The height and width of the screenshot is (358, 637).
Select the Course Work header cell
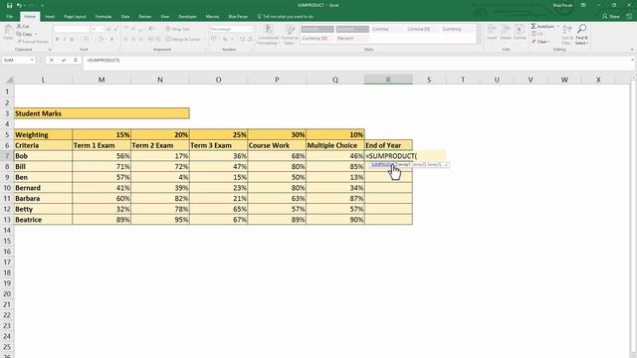(x=277, y=145)
